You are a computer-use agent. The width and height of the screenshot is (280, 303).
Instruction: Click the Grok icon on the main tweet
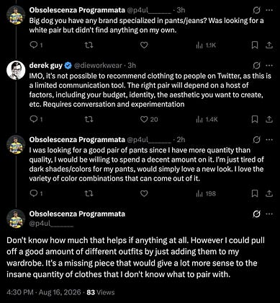tap(256, 214)
